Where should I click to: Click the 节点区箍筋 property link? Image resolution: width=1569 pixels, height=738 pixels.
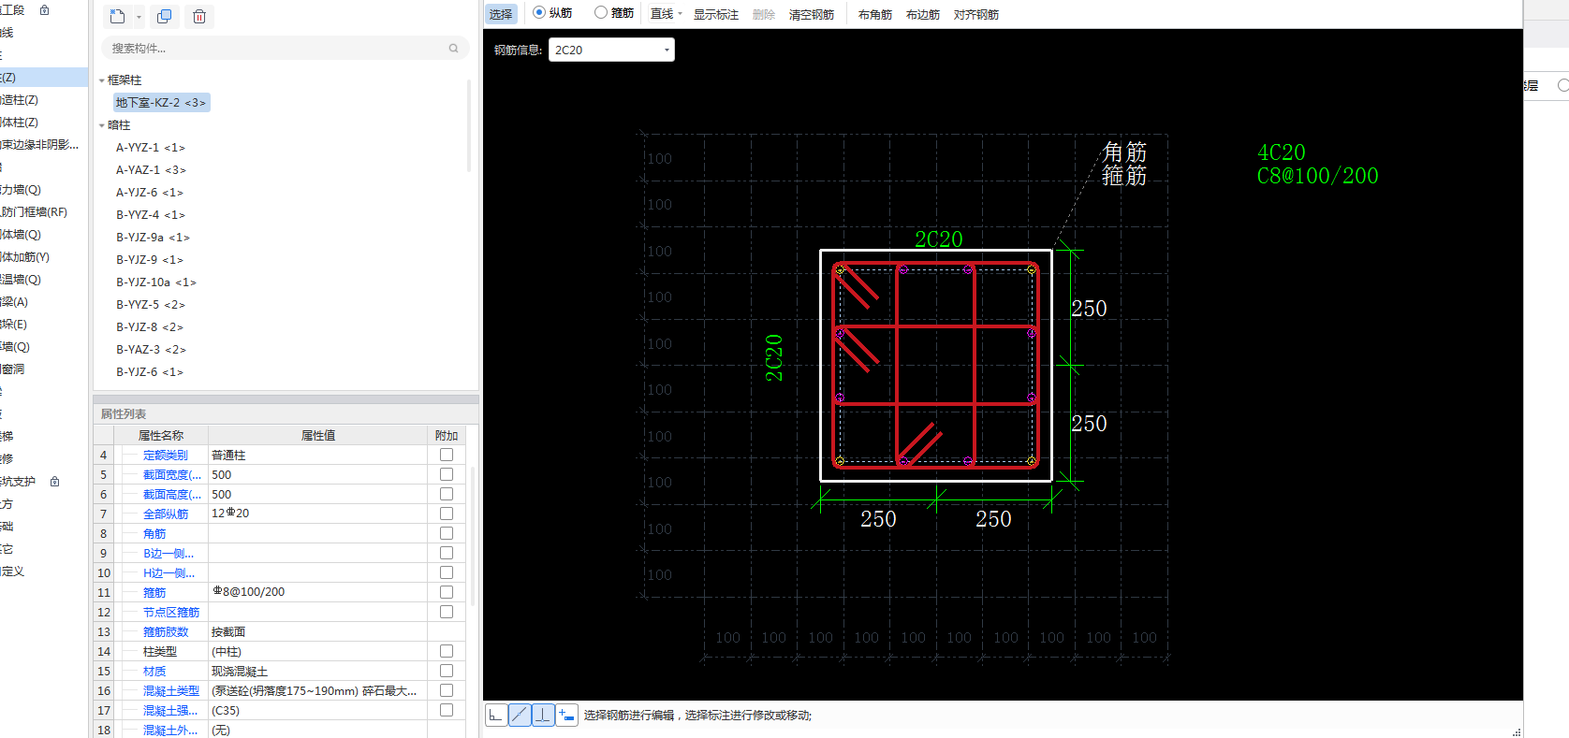point(171,613)
